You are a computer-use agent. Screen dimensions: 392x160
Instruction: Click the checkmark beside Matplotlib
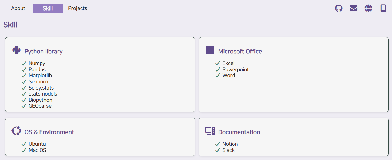pyautogui.click(x=24, y=76)
